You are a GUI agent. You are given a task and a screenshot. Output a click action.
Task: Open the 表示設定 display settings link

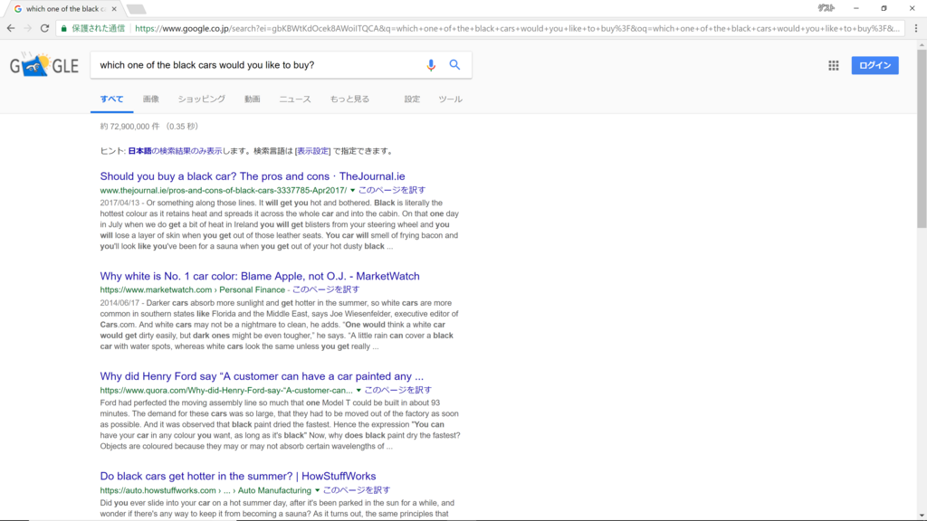[312, 151]
